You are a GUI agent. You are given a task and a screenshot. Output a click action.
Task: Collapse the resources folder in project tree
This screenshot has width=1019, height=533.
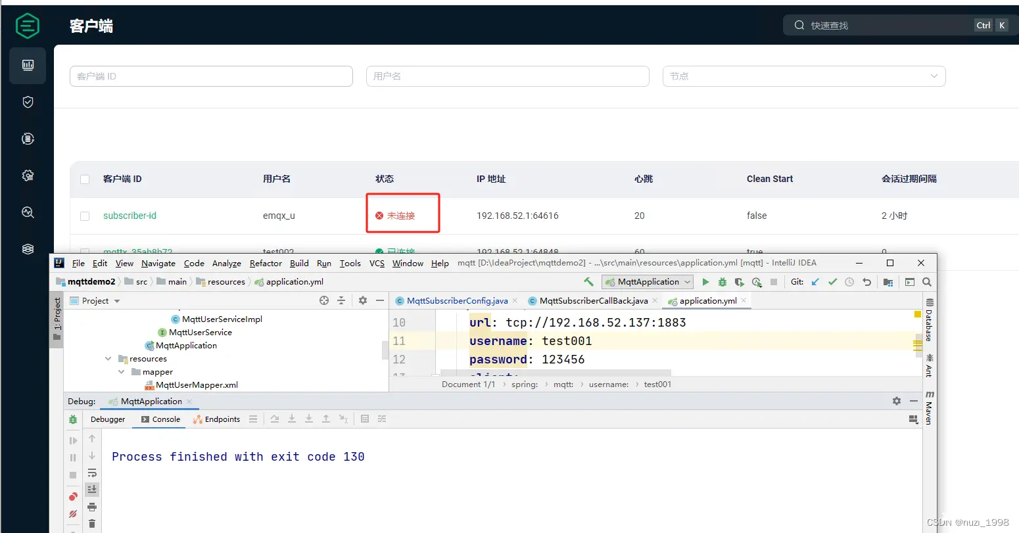108,359
